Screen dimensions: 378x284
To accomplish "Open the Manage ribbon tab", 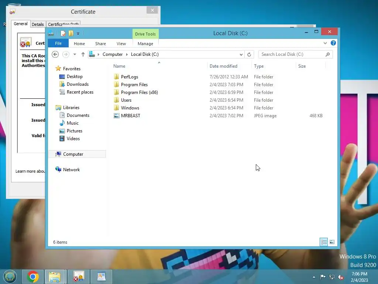I will pos(145,44).
